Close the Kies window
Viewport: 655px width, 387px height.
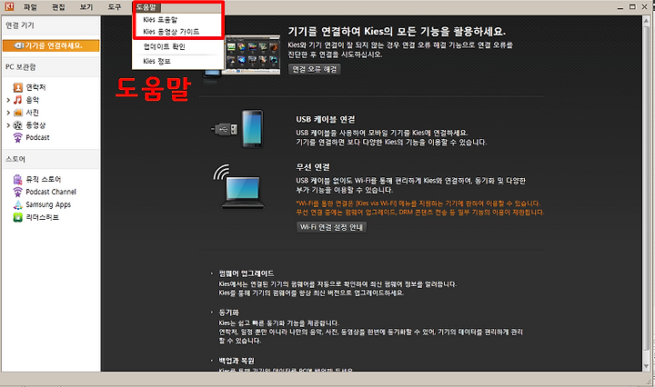click(x=645, y=7)
